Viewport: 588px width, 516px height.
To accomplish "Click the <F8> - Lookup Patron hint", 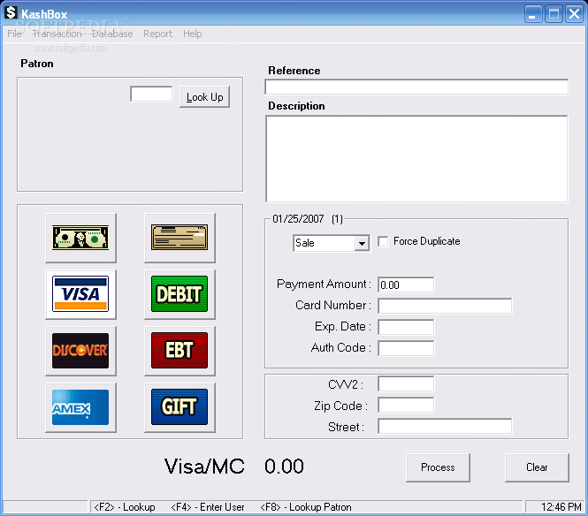I will [x=306, y=507].
